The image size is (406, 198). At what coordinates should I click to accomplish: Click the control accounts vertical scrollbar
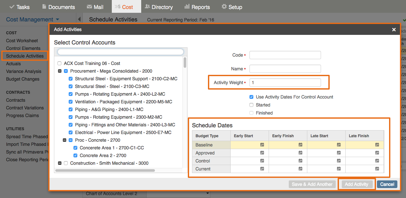(x=185, y=62)
